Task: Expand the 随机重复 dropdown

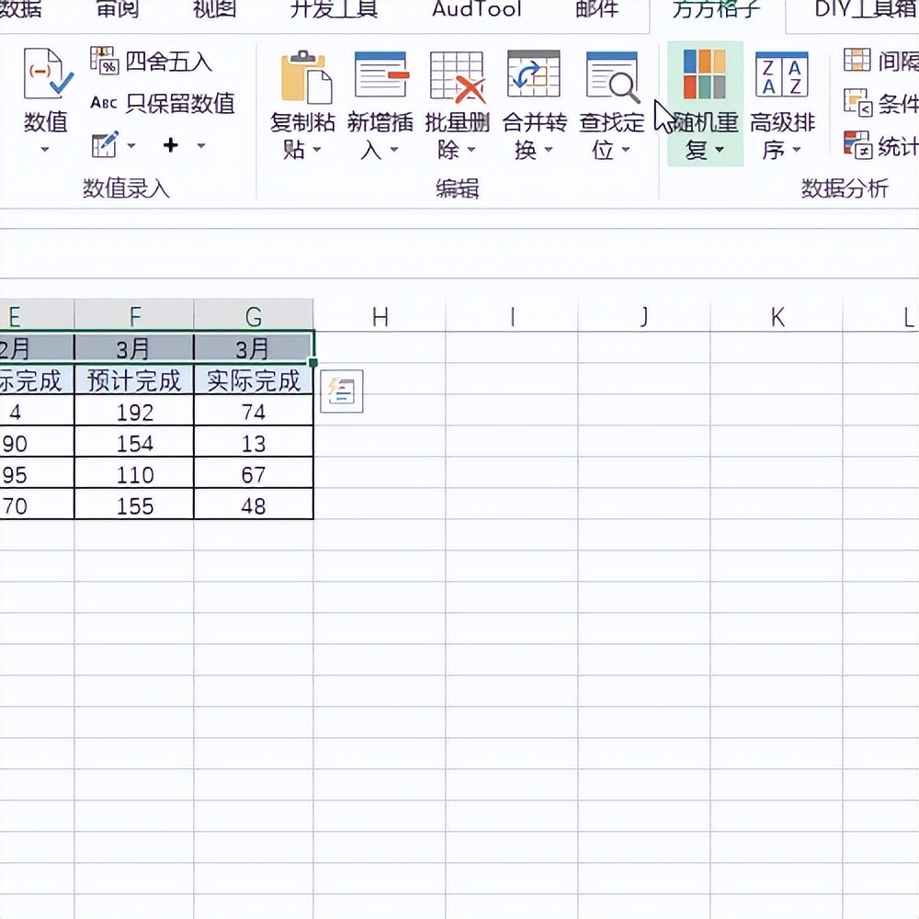Action: (x=718, y=151)
